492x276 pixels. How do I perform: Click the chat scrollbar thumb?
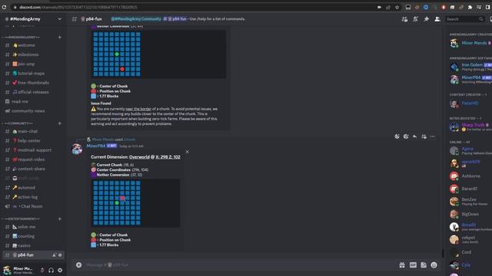[x=443, y=253]
